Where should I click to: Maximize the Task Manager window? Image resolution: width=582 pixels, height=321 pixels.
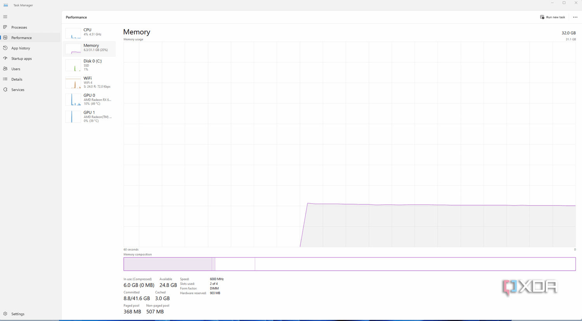(x=564, y=3)
